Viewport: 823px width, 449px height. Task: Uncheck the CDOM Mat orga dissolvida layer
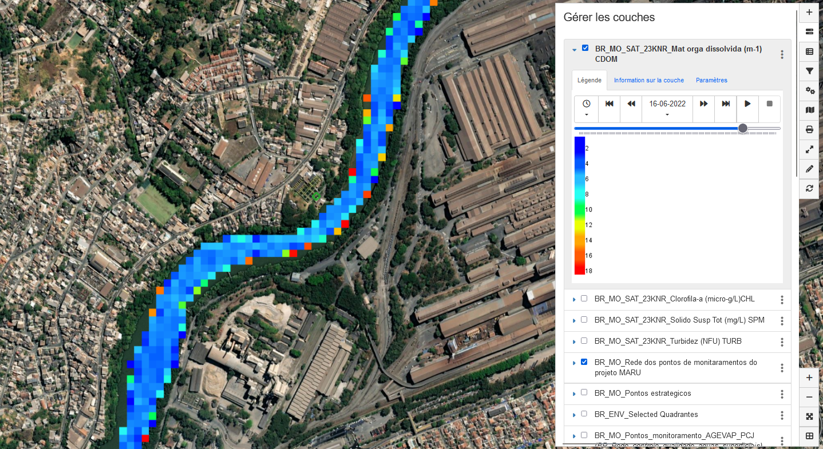(x=585, y=48)
